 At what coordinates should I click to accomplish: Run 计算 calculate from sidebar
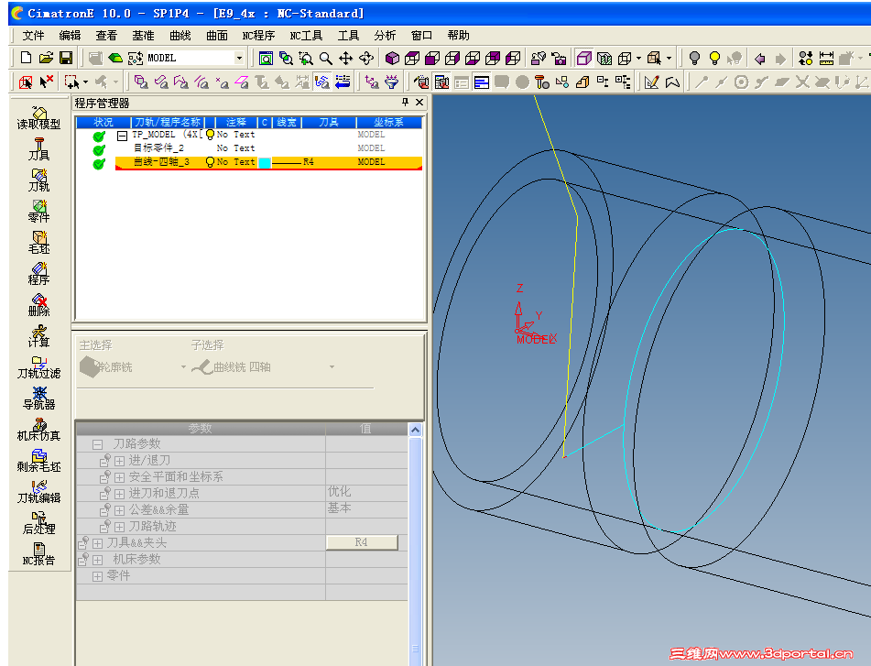click(38, 335)
